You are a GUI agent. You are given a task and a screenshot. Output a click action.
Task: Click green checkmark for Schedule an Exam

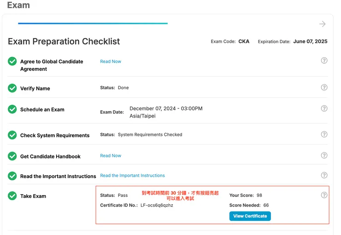(12, 109)
